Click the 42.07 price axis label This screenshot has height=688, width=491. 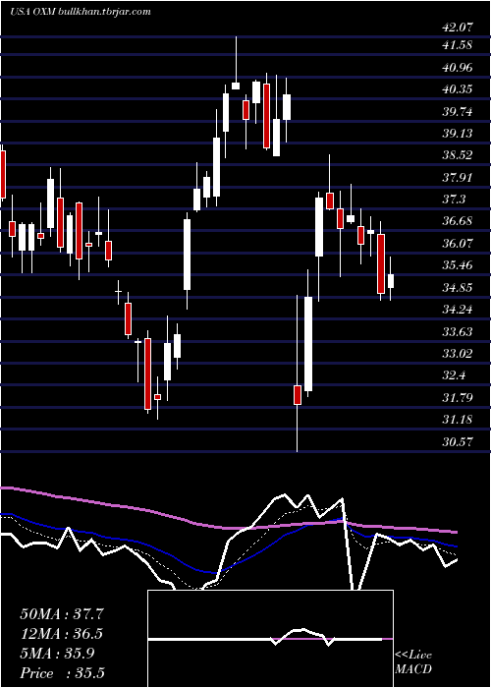point(458,28)
